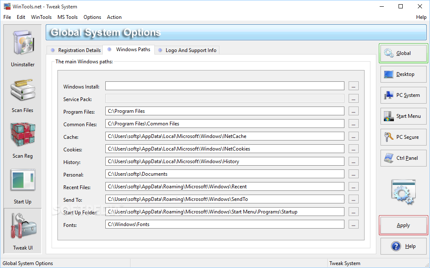
Task: Click the Service Pack path field
Action: click(x=224, y=99)
